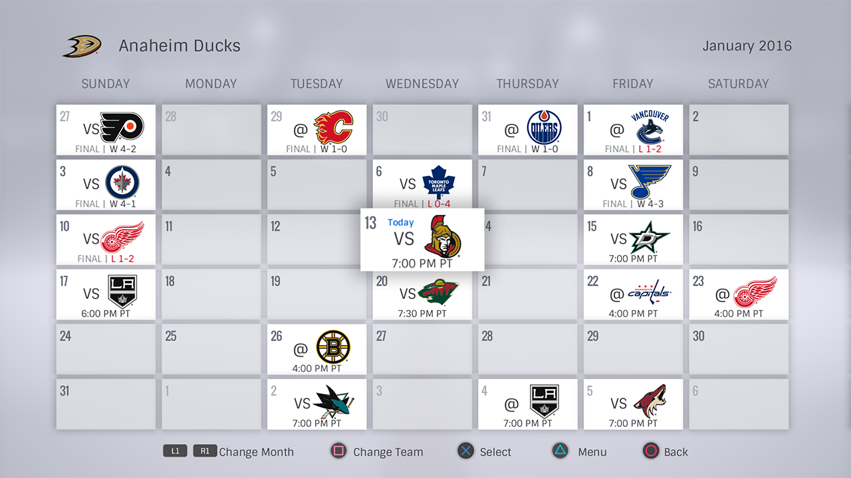
Task: Click the R1 next month button
Action: click(x=205, y=451)
